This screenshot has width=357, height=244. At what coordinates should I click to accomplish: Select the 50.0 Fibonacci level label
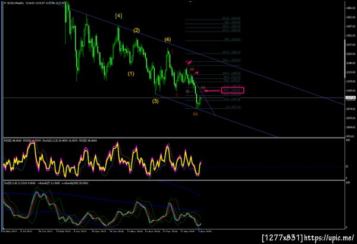pos(232,90)
